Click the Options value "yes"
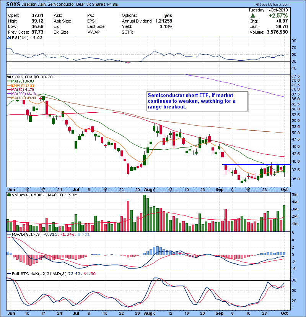This screenshot has height=317, width=306. pos(168,16)
